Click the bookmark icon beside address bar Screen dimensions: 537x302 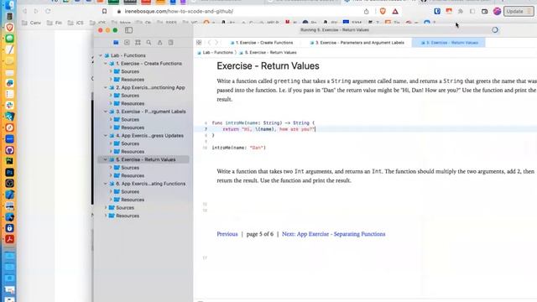(x=104, y=11)
